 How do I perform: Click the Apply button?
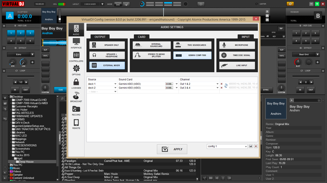click(x=172, y=149)
